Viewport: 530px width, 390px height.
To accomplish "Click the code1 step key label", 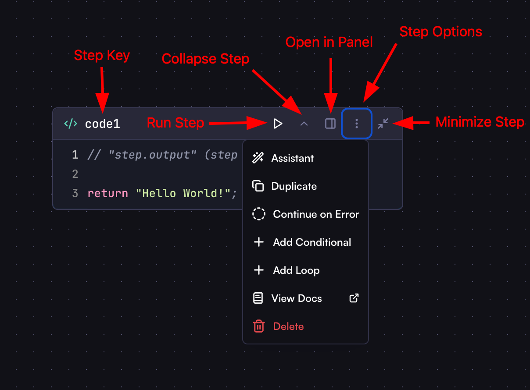I will click(x=102, y=123).
